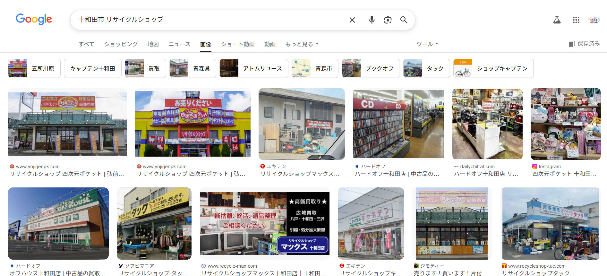Open エキテン リサイクルショップキ link

pyautogui.click(x=371, y=273)
